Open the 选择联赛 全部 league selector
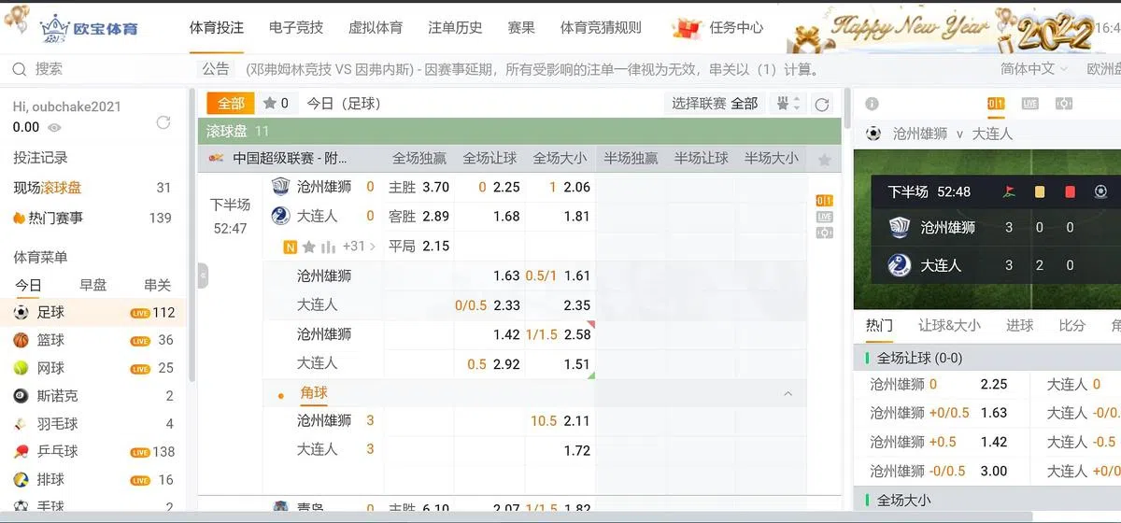This screenshot has width=1121, height=523. tap(715, 104)
